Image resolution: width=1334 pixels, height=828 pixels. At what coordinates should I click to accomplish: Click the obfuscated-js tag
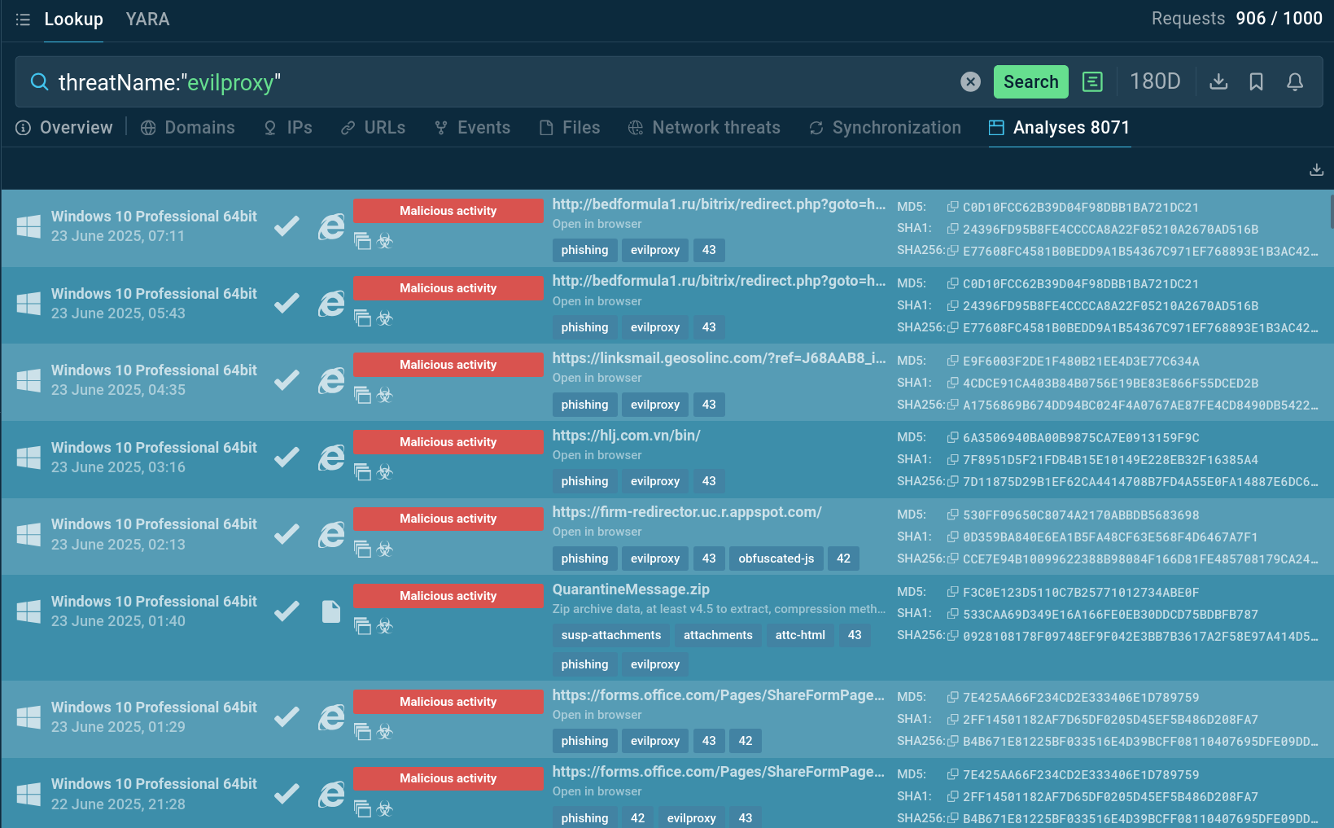(776, 559)
